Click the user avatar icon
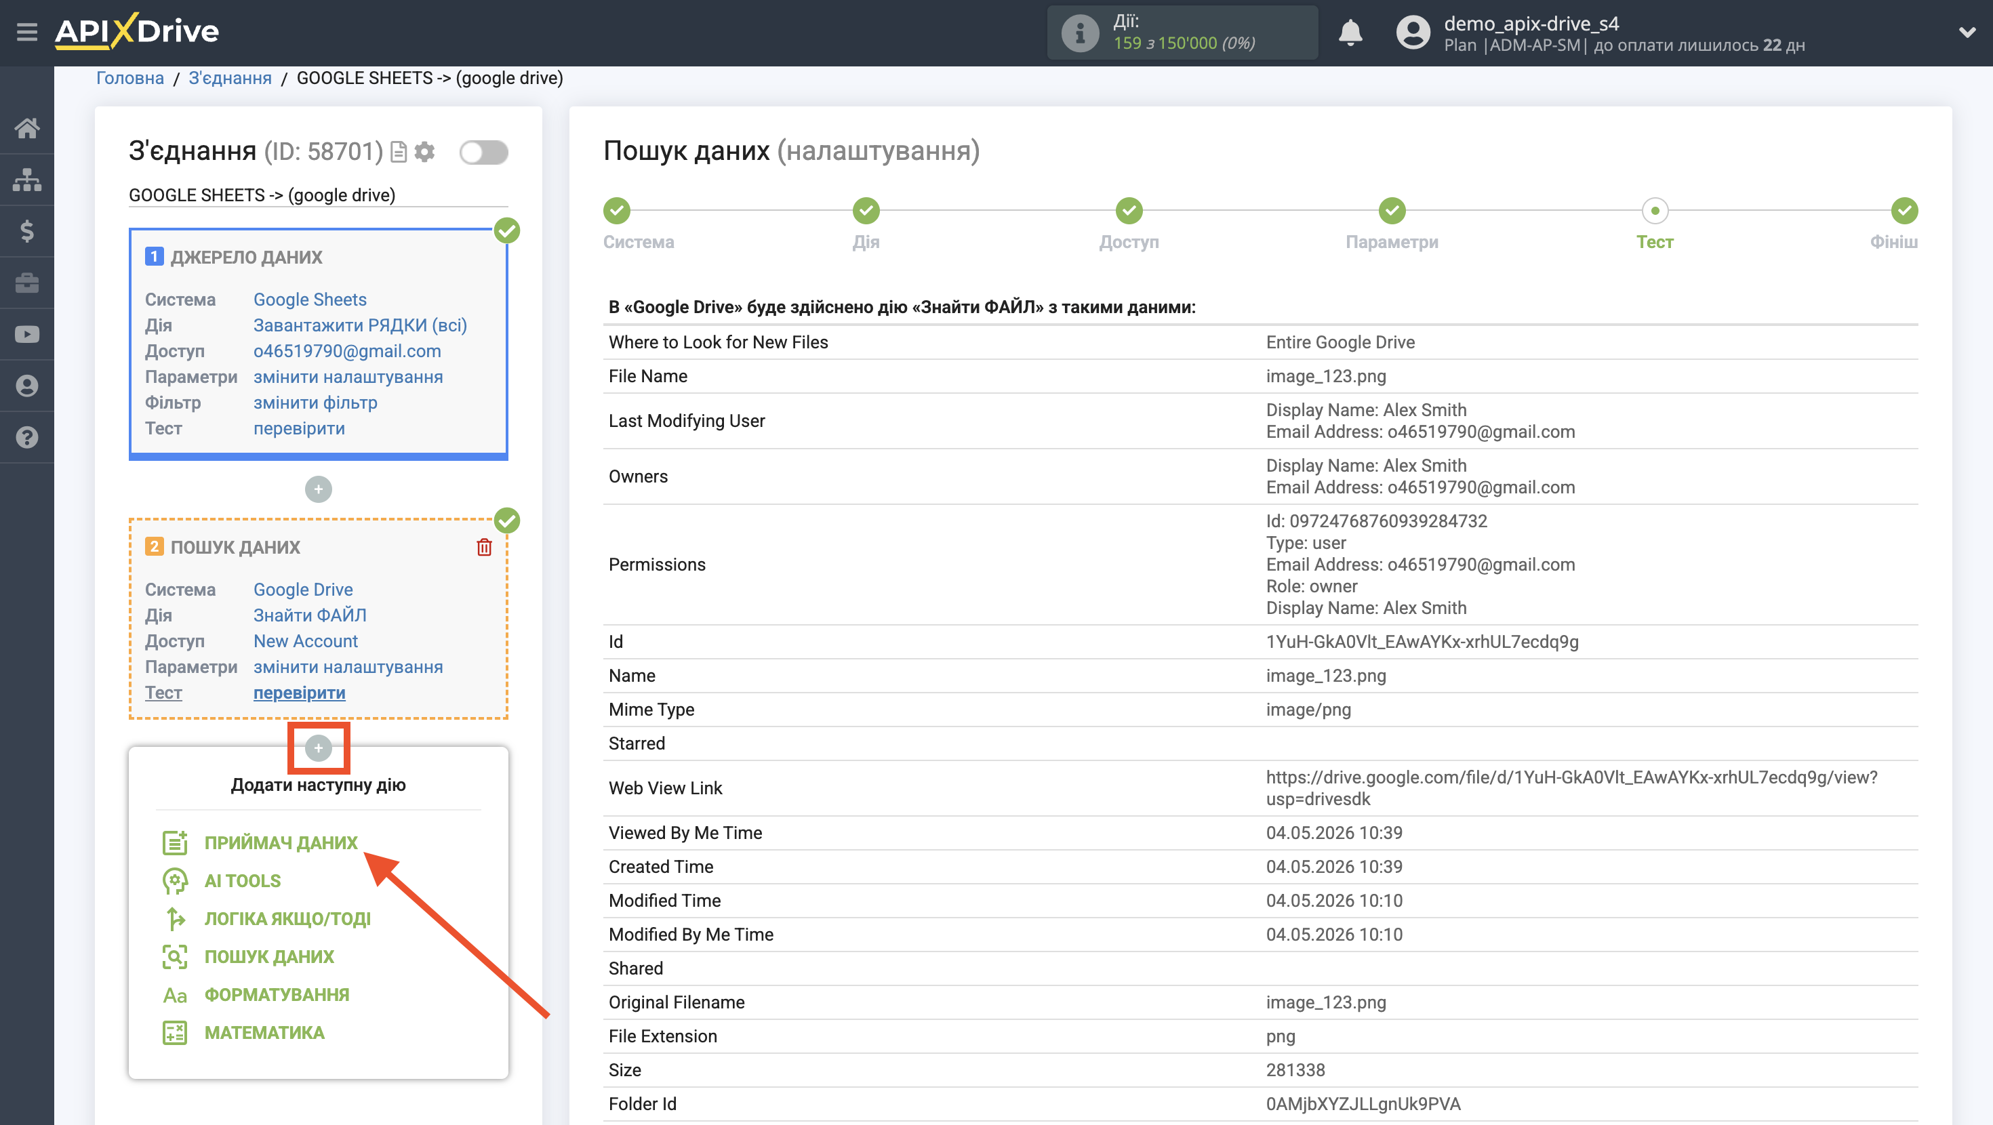Image resolution: width=1993 pixels, height=1125 pixels. [x=1413, y=33]
